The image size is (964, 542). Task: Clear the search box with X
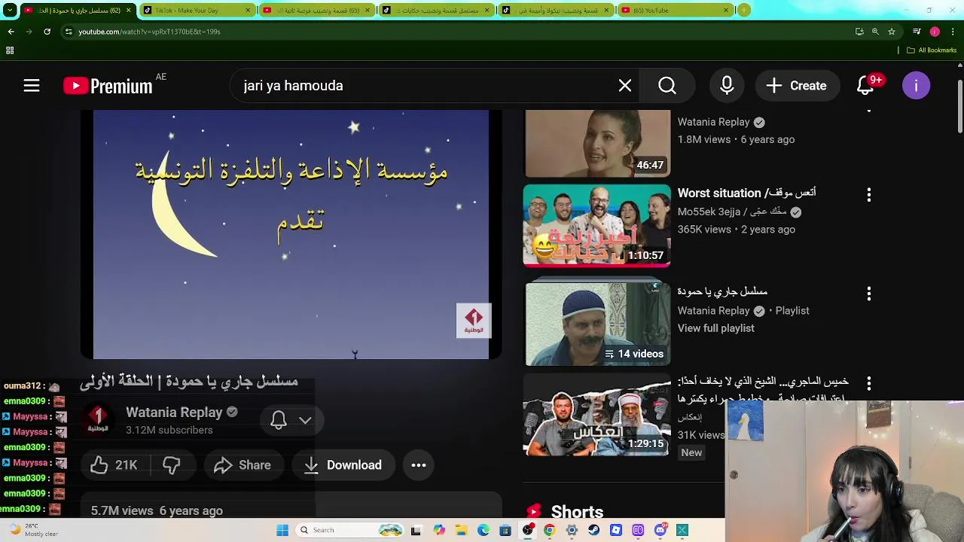[625, 86]
